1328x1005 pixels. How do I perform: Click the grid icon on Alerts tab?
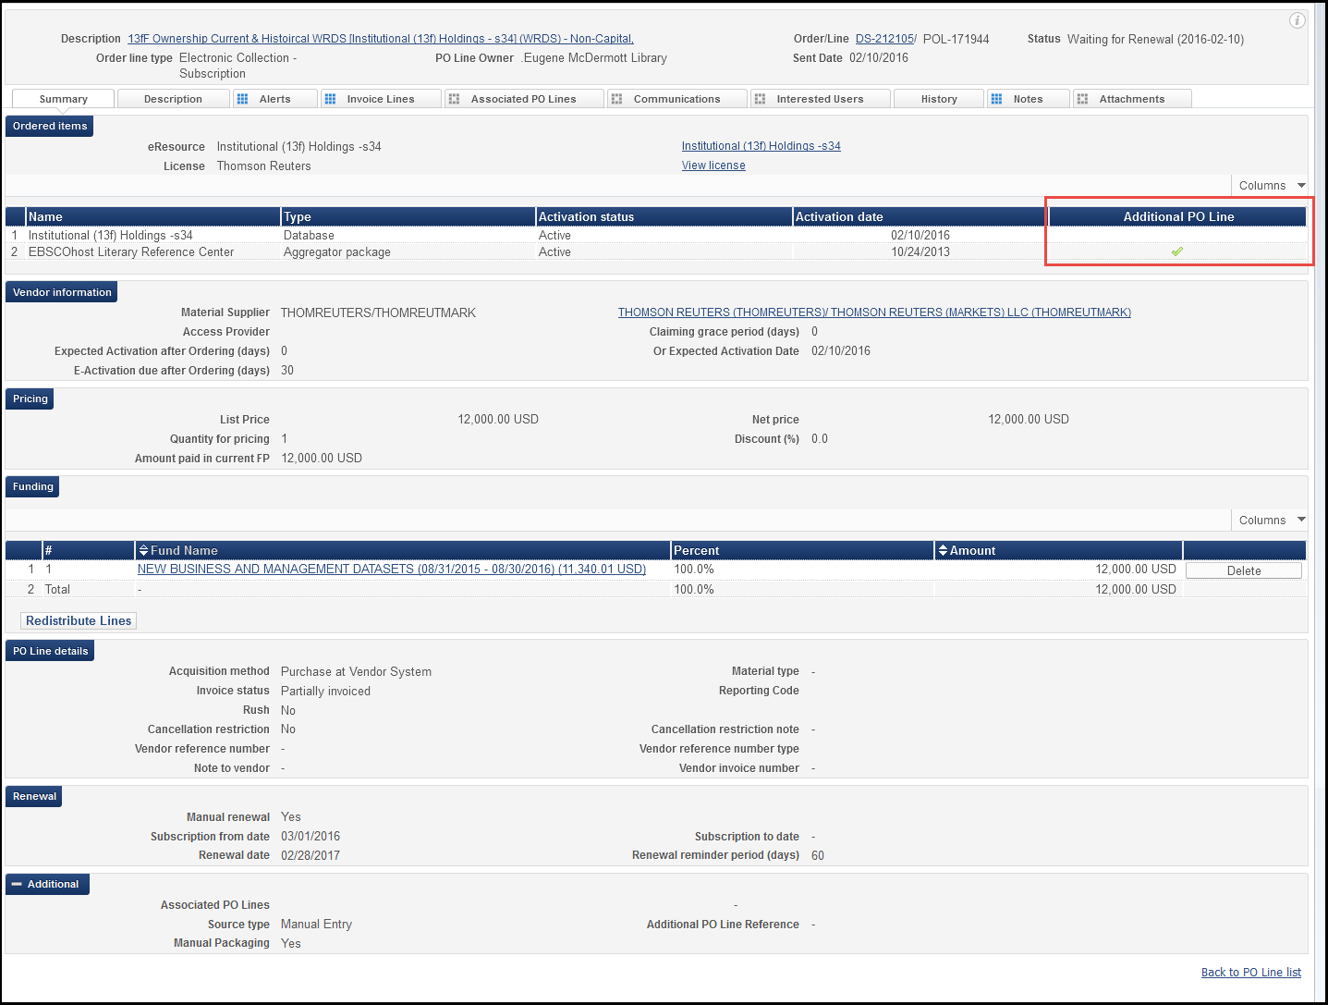pos(242,99)
